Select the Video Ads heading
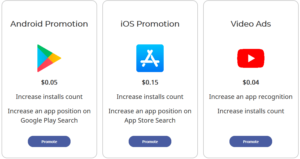The width and height of the screenshot is (300, 159). tap(251, 24)
